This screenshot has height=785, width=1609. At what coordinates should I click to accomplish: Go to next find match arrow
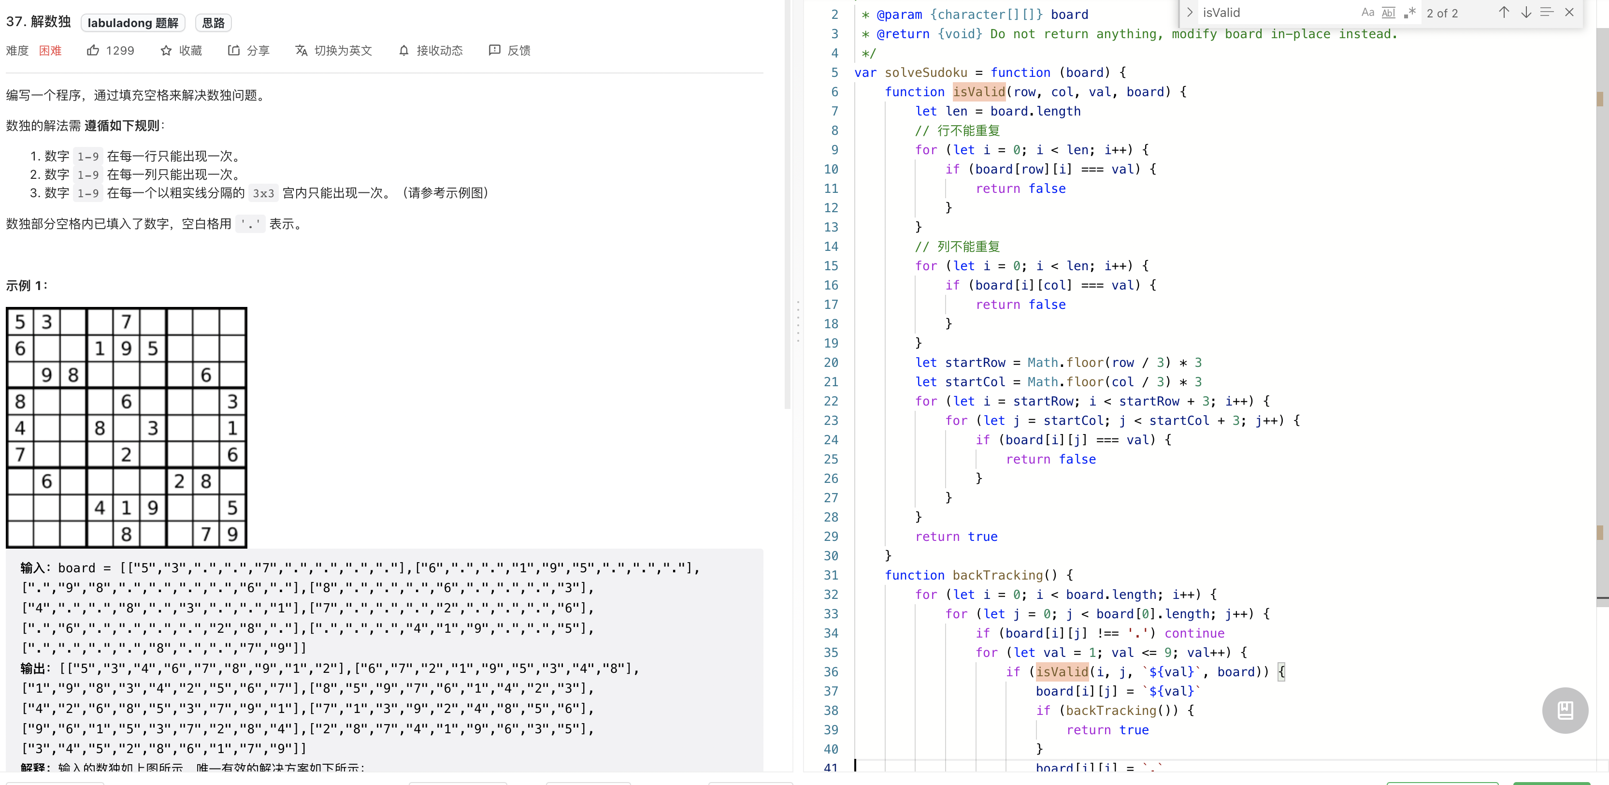pos(1525,13)
